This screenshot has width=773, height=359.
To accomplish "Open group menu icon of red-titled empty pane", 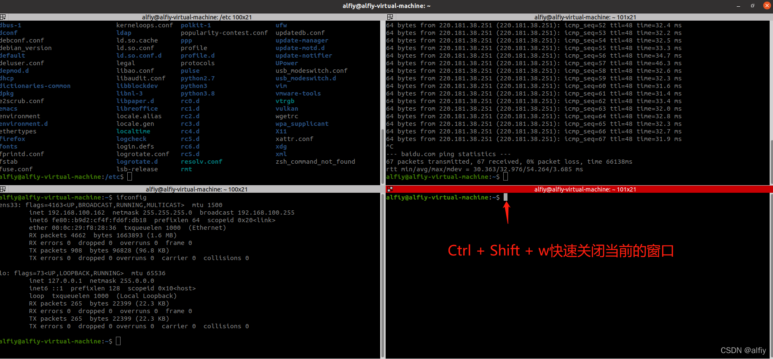I will [x=390, y=189].
